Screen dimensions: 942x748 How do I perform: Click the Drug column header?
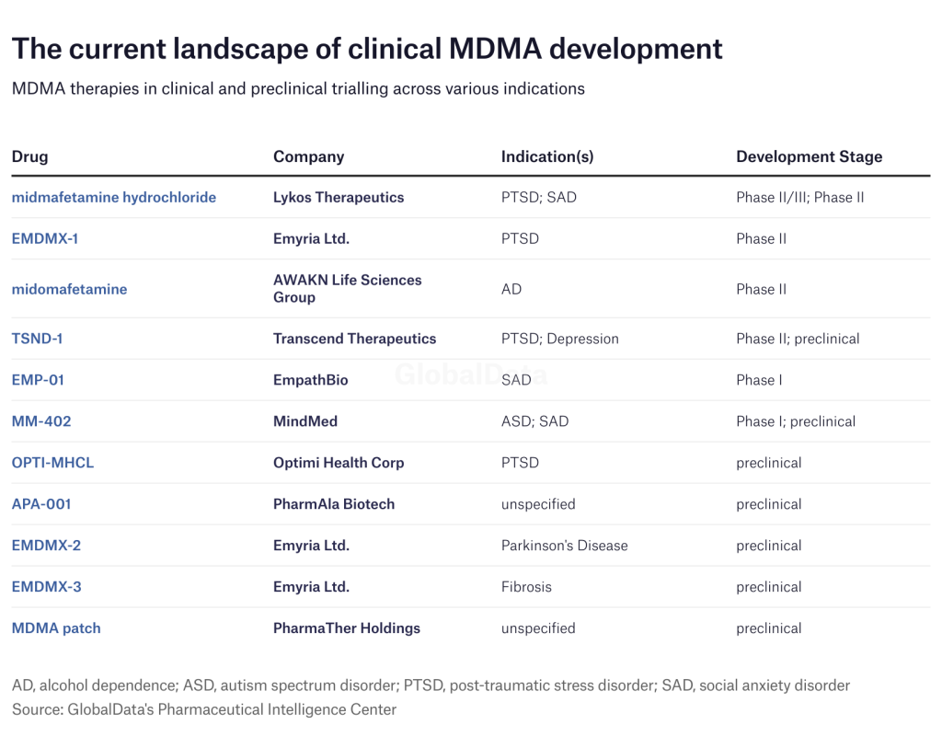[x=29, y=156]
